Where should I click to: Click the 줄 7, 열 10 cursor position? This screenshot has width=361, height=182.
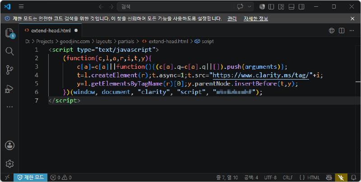coord(227,178)
